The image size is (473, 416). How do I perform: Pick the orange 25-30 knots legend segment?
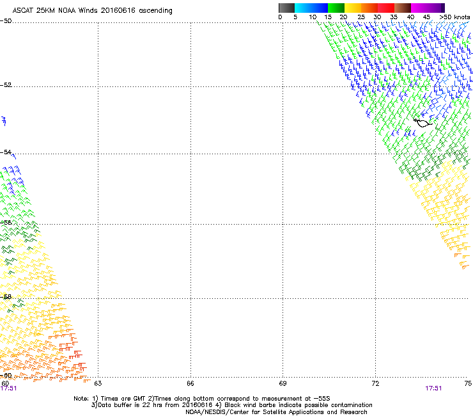click(x=369, y=8)
